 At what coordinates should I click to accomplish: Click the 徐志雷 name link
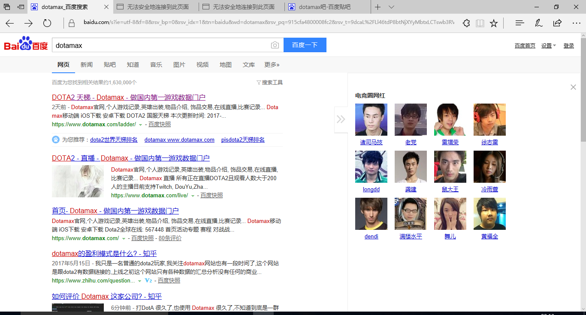[x=489, y=143]
